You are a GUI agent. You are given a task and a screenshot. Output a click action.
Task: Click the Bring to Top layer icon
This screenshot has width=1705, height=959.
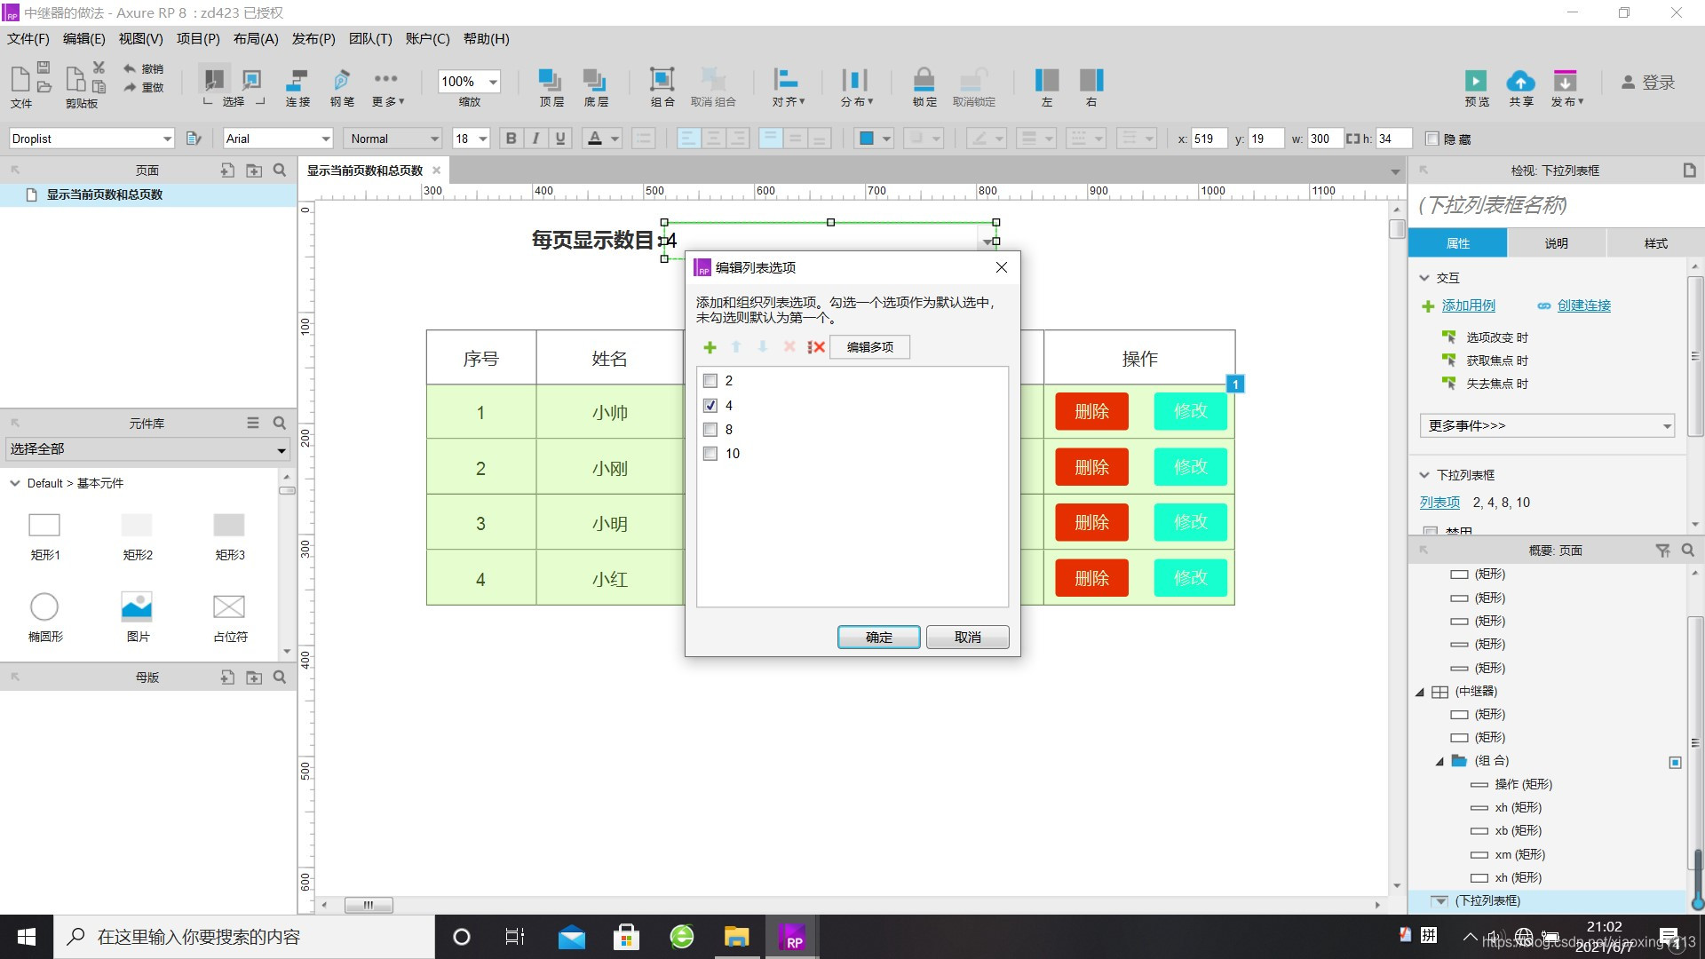pos(551,81)
